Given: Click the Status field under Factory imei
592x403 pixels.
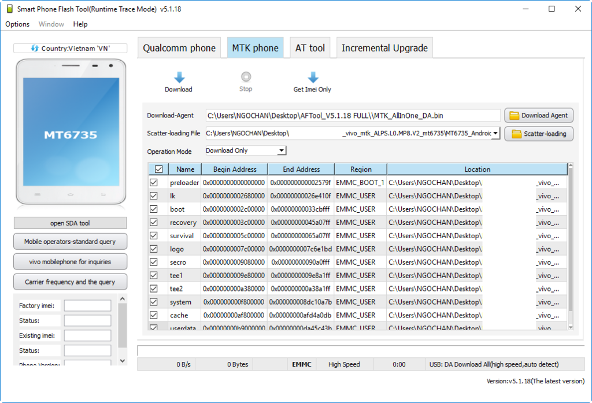Looking at the screenshot, I should 88,321.
